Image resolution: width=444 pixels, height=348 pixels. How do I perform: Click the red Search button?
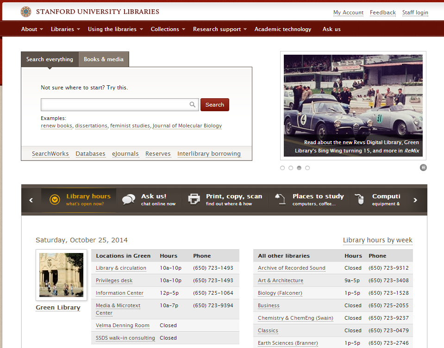pos(215,105)
